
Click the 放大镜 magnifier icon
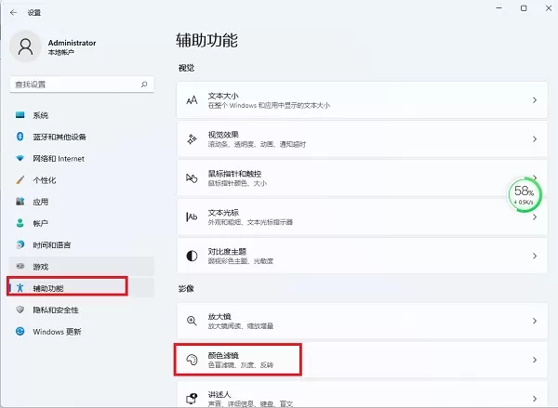192,321
